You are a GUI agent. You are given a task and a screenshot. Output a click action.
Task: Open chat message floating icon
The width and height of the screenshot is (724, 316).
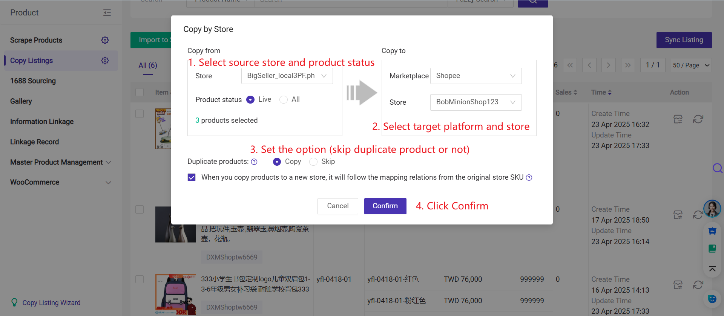pyautogui.click(x=712, y=231)
